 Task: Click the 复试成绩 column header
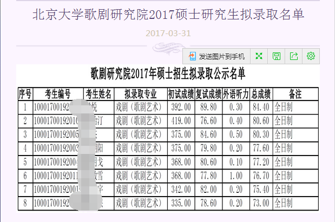click(x=208, y=94)
